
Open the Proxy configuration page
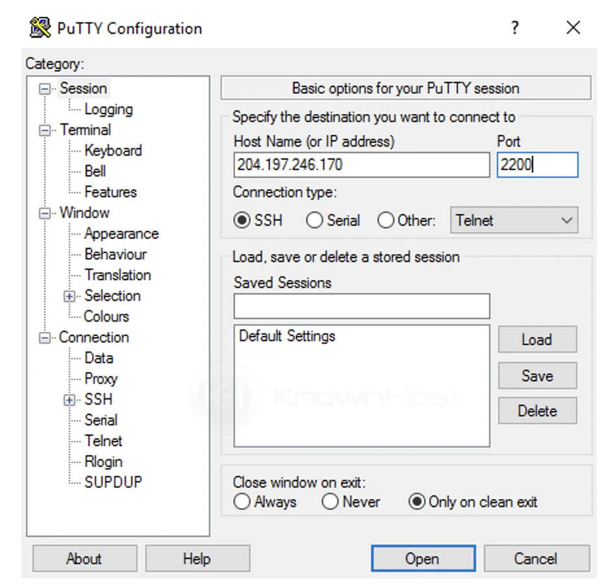(101, 379)
